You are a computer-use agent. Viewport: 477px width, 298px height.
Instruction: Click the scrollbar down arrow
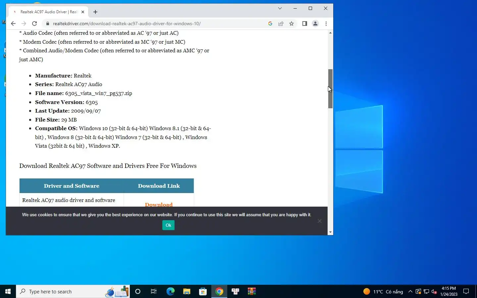[330, 232]
